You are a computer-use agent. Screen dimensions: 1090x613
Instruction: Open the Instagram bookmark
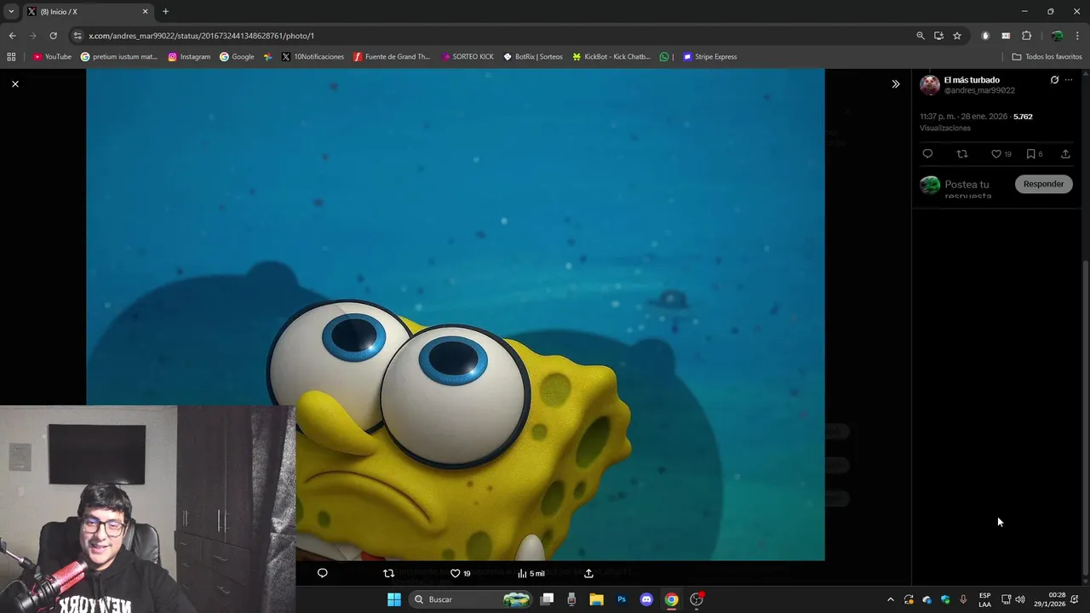click(189, 57)
